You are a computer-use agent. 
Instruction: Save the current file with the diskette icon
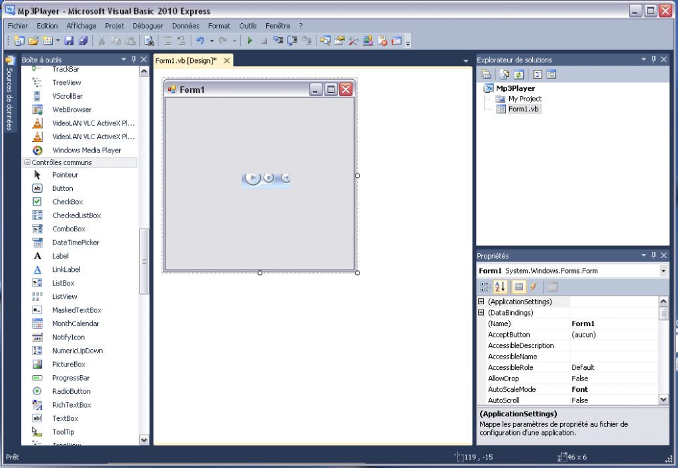pyautogui.click(x=69, y=40)
